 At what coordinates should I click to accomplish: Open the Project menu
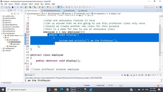coord(37,4)
